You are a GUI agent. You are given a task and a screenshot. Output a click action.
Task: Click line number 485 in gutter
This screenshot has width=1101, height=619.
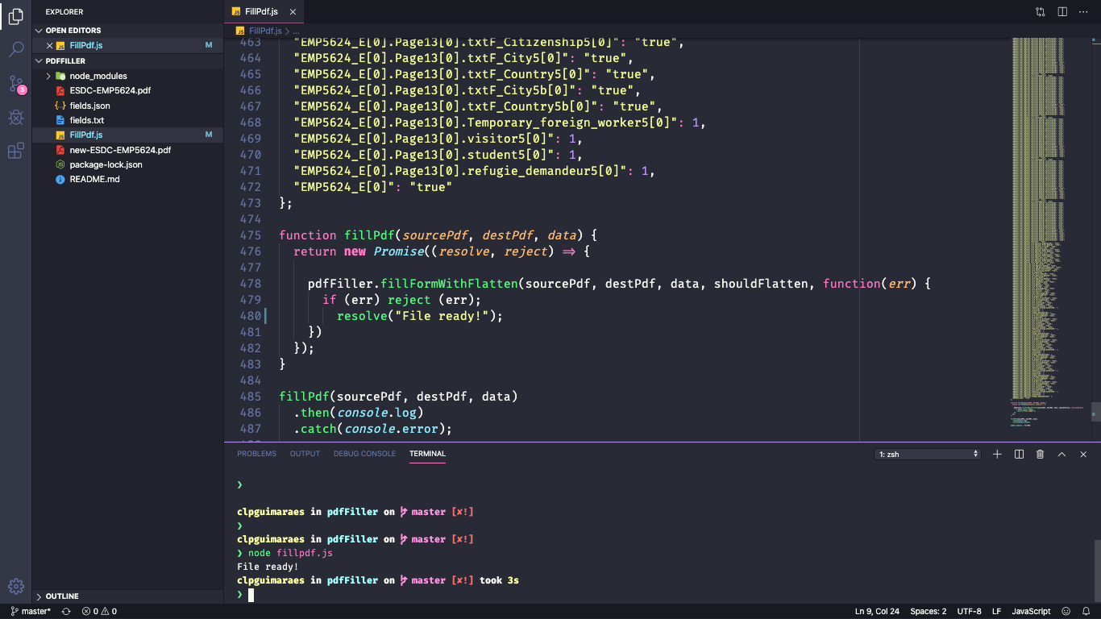[251, 397]
